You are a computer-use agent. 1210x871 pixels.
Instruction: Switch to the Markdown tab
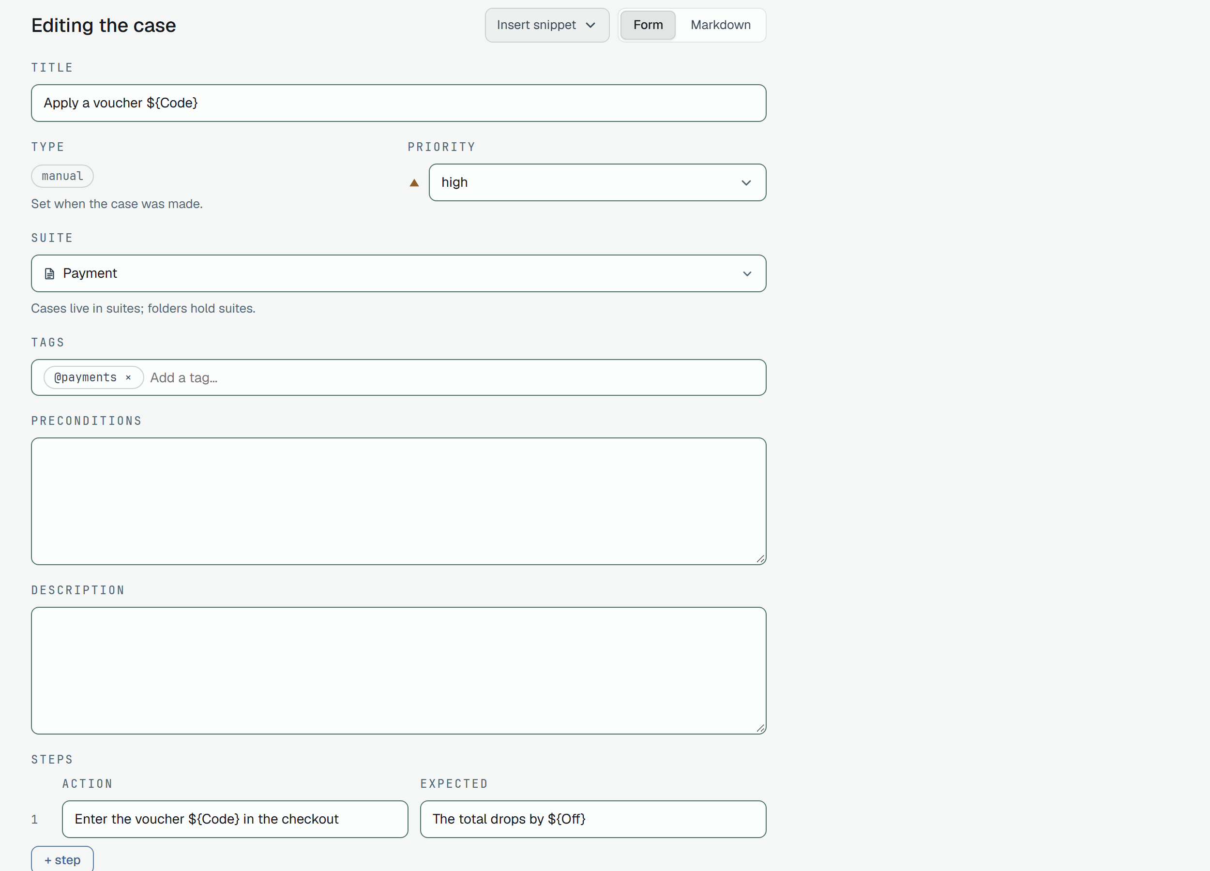(x=720, y=25)
